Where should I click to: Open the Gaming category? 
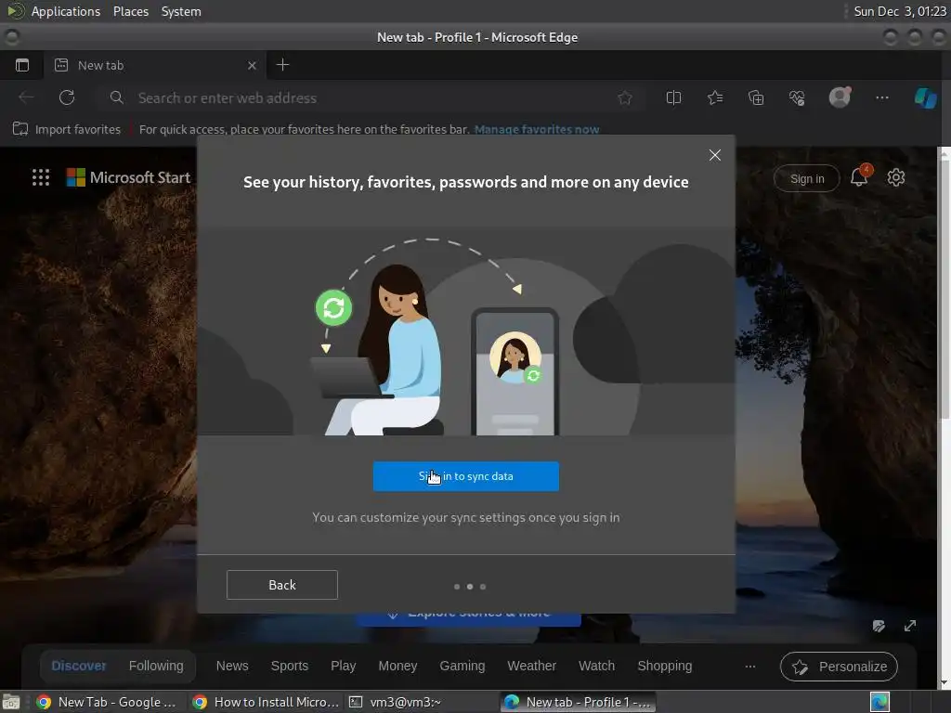(462, 666)
